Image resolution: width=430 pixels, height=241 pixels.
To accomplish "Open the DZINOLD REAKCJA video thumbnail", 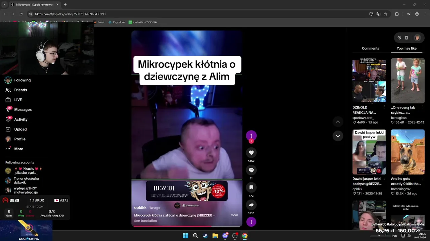I will (x=369, y=81).
